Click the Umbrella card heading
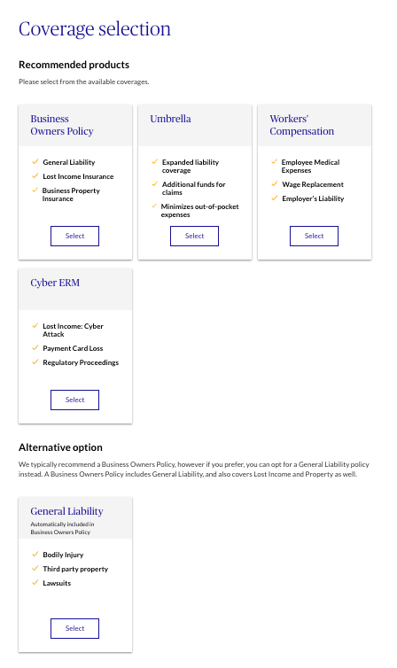This screenshot has height=668, width=397. (170, 119)
